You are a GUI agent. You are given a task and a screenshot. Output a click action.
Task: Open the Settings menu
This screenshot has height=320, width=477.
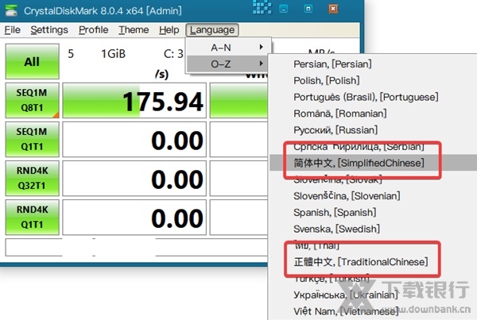(x=49, y=30)
